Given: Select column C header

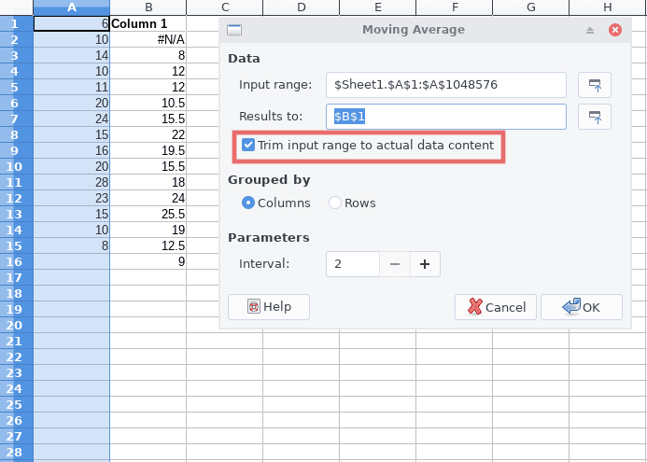Looking at the screenshot, I should point(224,7).
